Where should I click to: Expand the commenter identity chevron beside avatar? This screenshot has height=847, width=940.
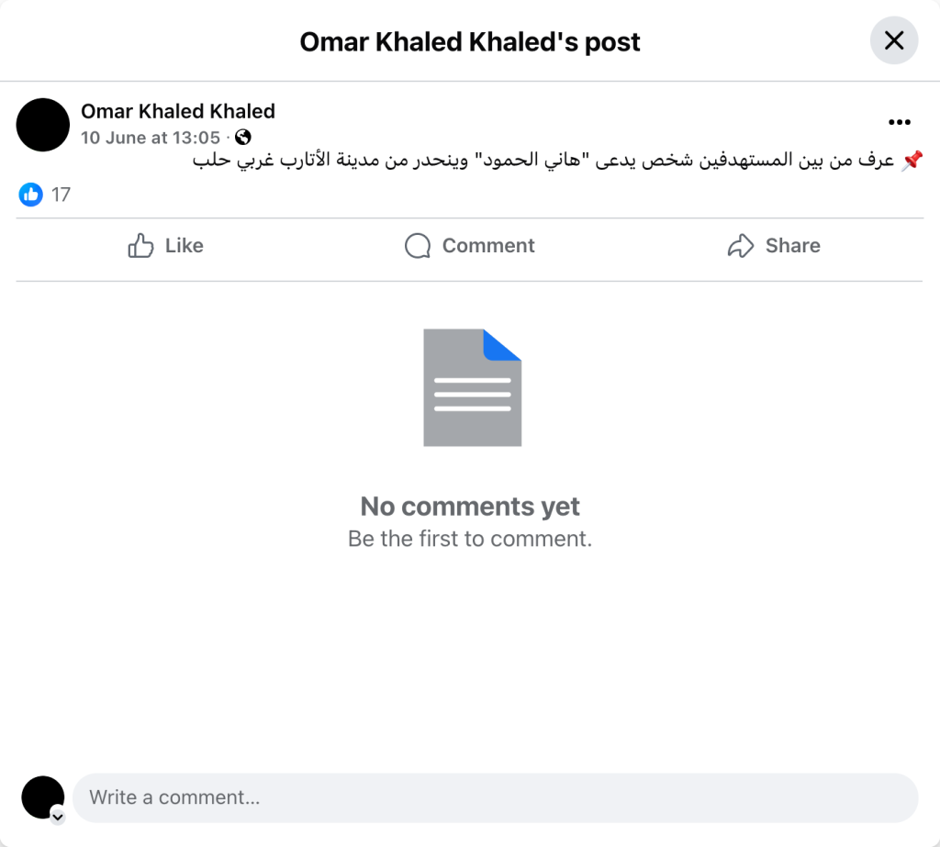coord(57,816)
